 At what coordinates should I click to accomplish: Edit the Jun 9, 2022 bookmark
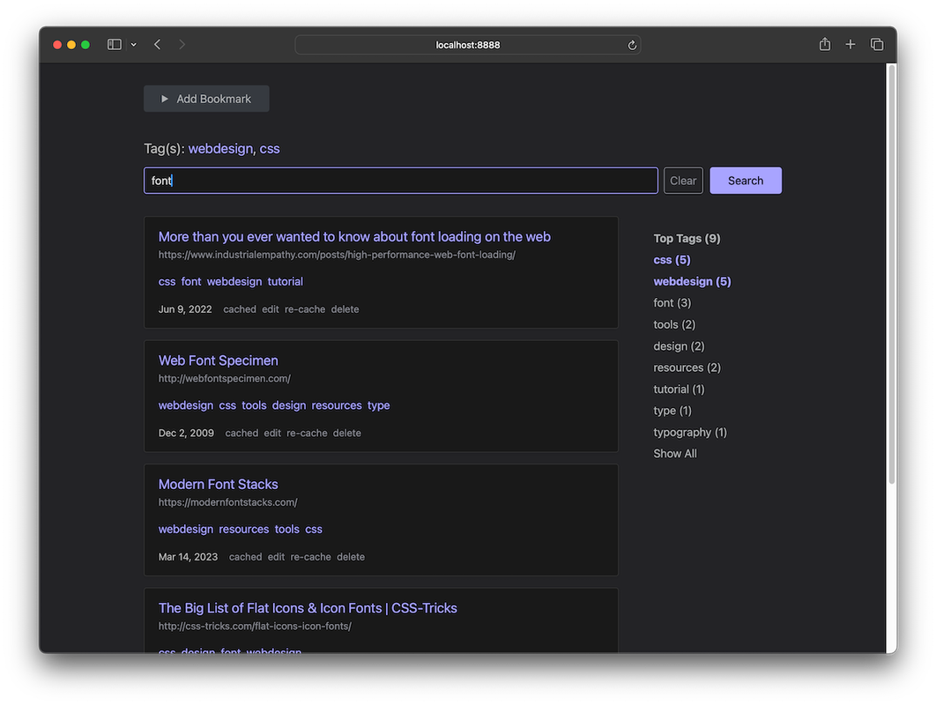[270, 309]
